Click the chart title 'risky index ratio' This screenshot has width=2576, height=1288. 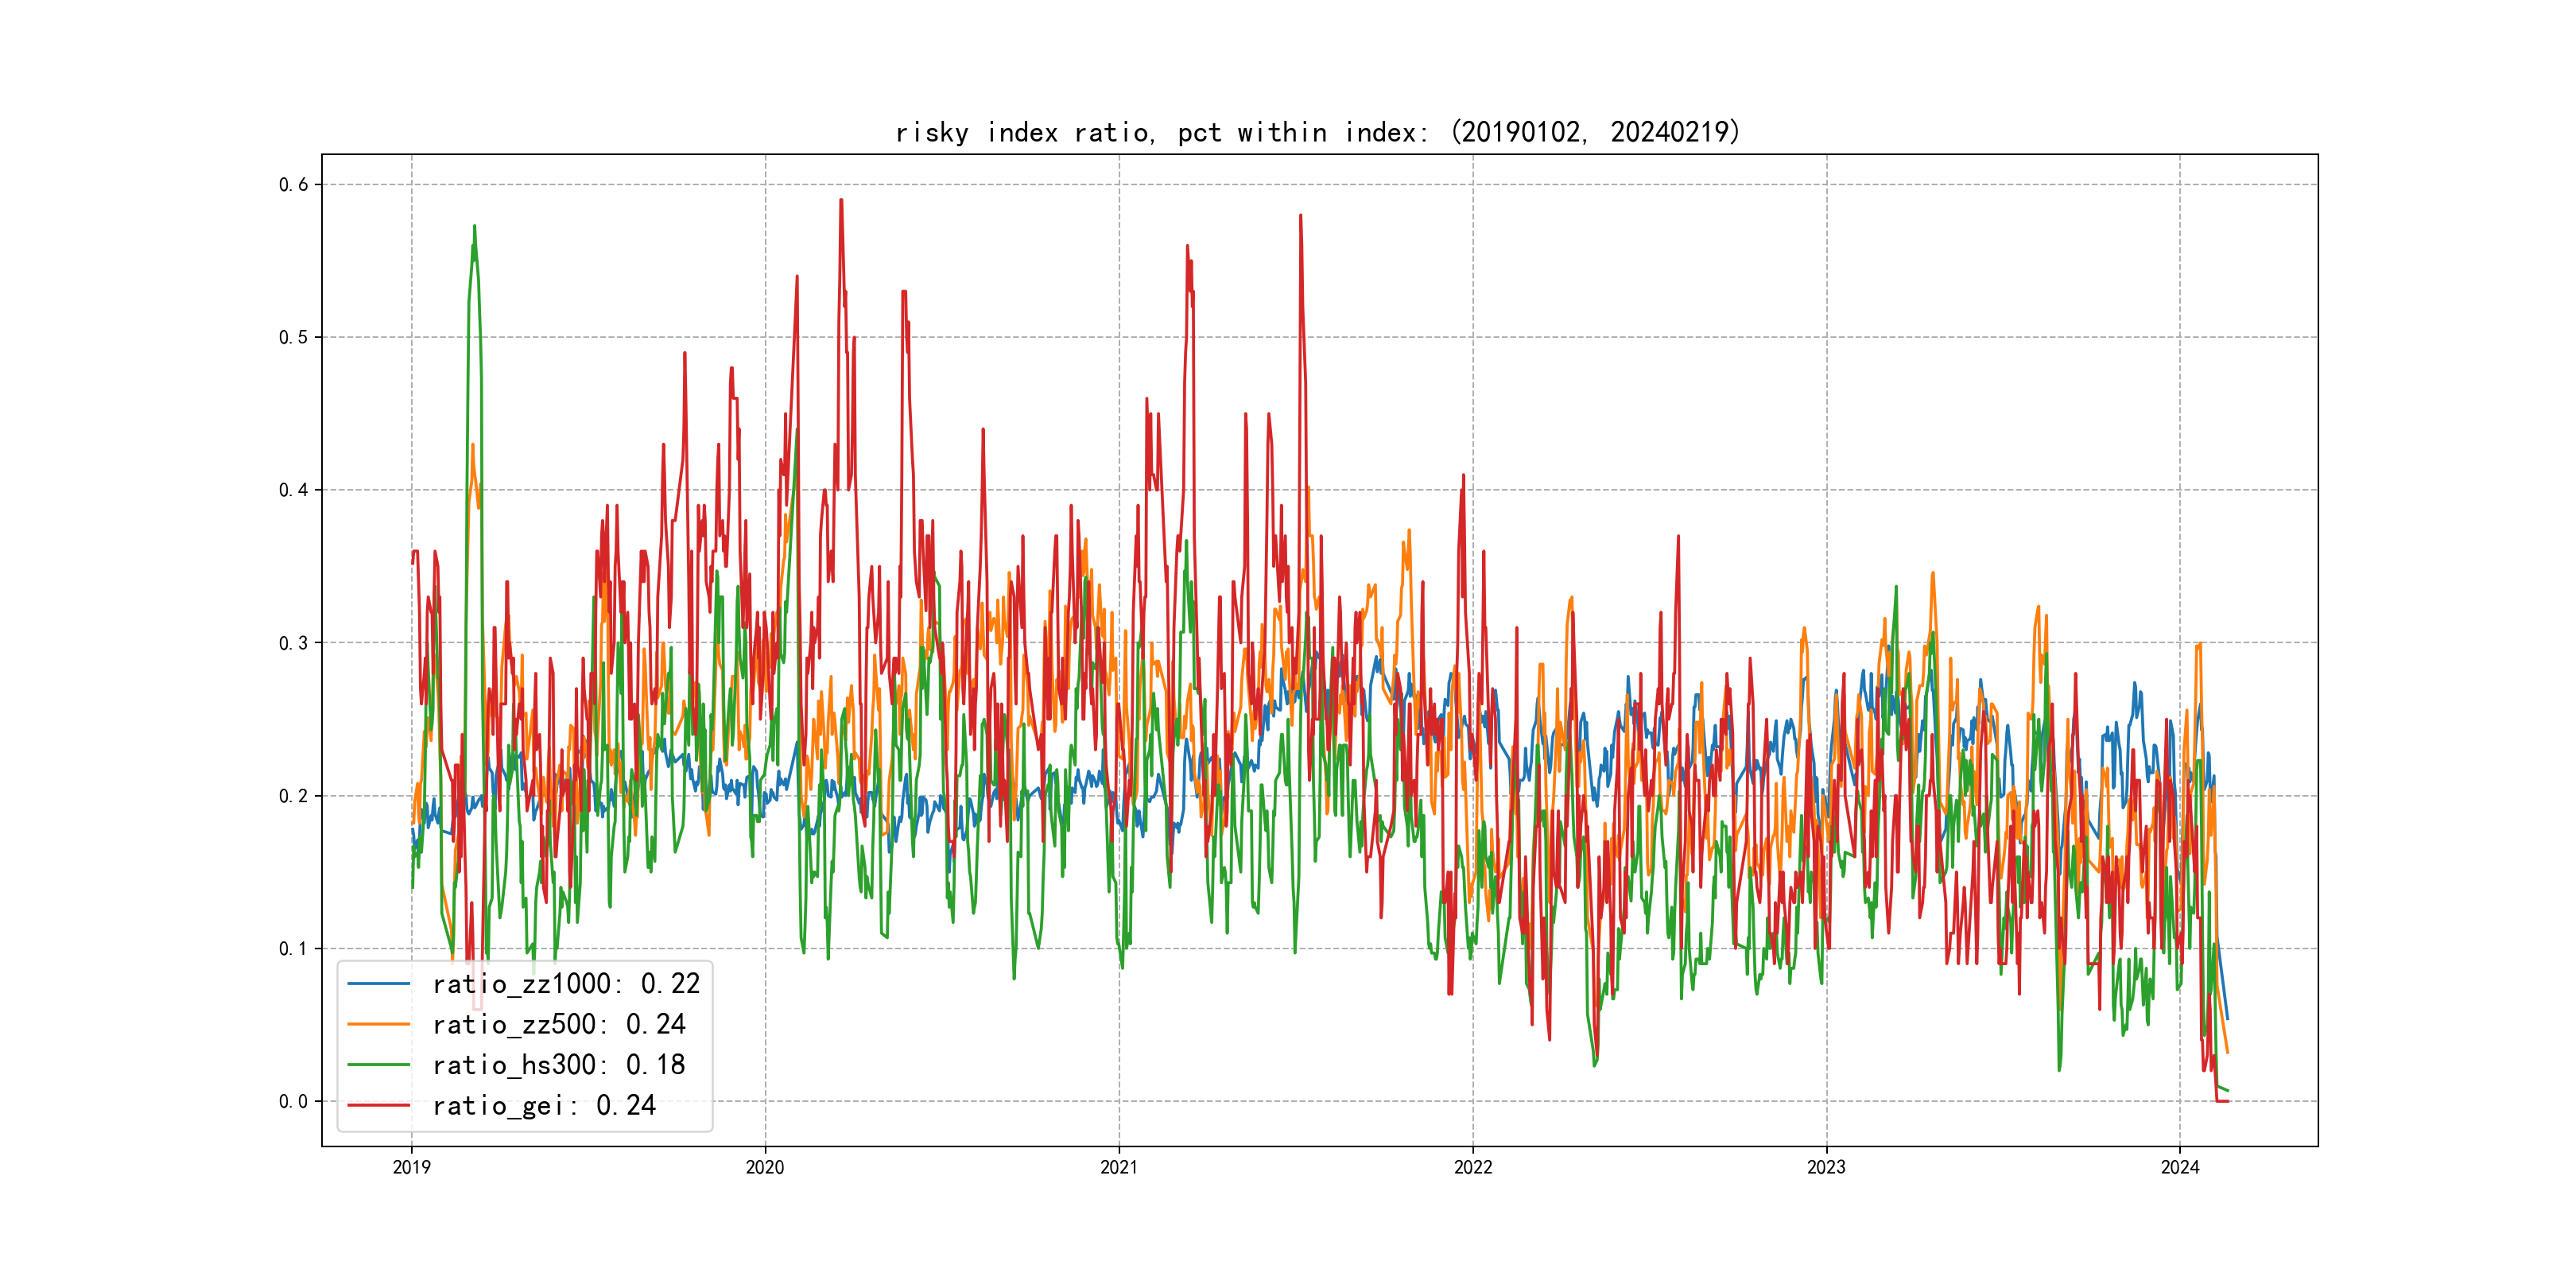point(1317,132)
